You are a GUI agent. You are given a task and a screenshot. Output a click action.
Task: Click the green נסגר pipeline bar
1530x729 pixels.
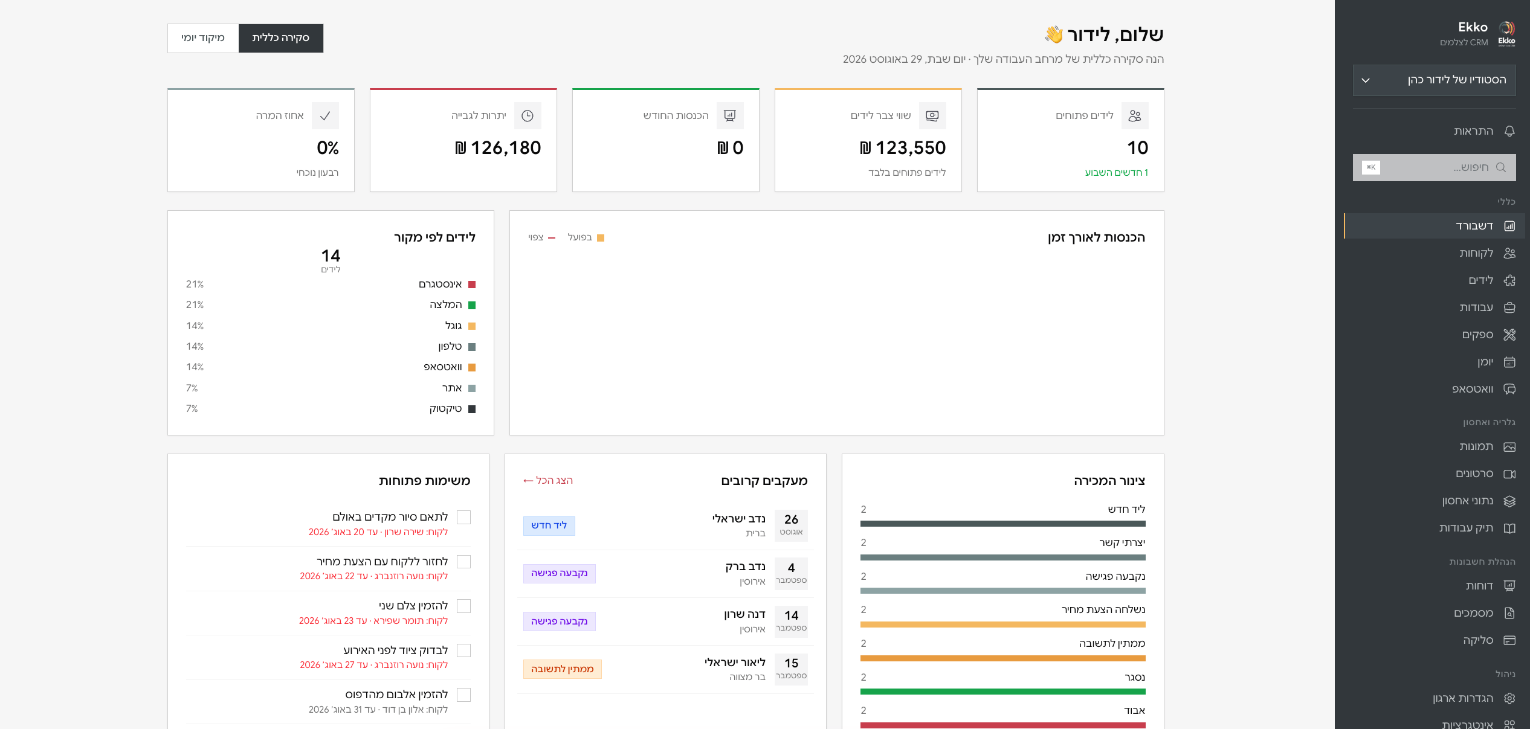tap(1002, 692)
